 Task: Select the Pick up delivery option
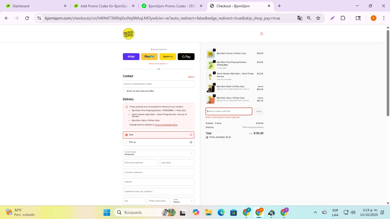[x=159, y=142]
